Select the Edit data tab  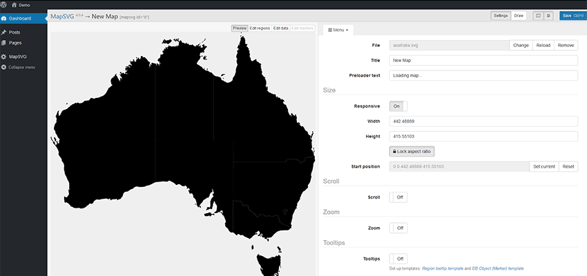(x=280, y=28)
